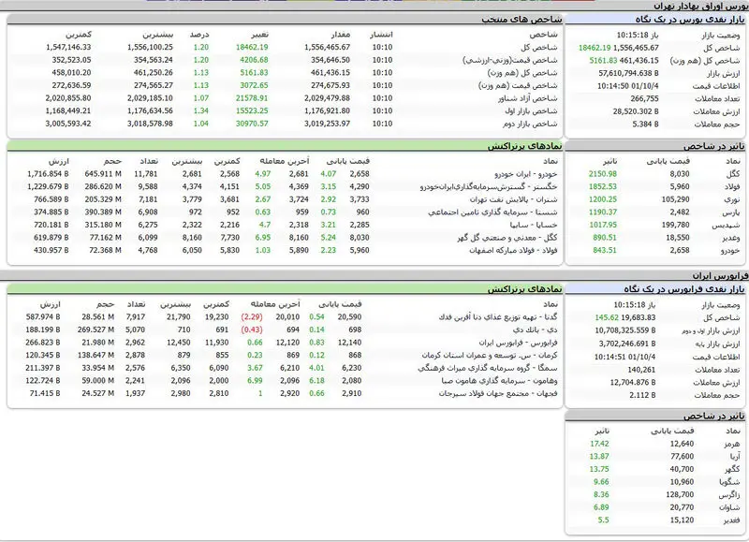Screen dimensions: 749x542
Task: Click the شاخص های منتخب section header
Action: 521,20
